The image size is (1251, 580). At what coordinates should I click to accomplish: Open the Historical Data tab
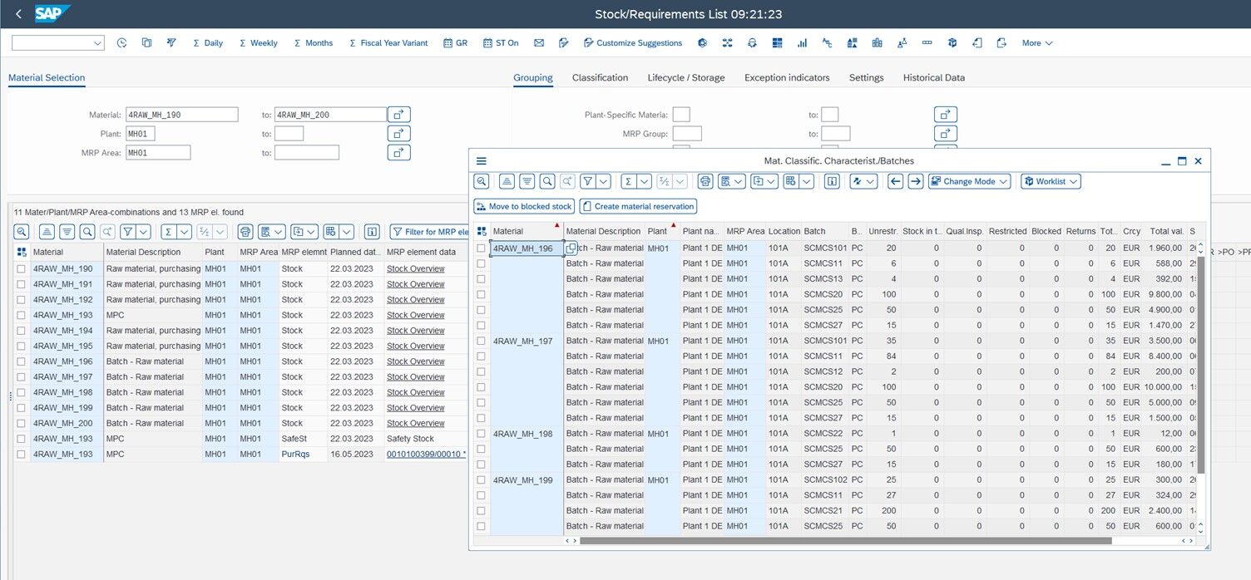click(x=934, y=78)
